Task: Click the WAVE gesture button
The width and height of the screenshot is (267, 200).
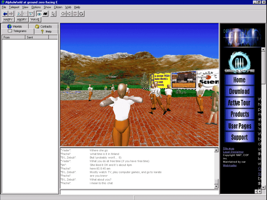Action: coord(35,19)
